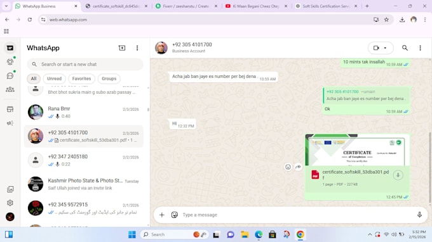Open the Rana Bmr chat
Screen dimensions: 432x242
coord(84,112)
